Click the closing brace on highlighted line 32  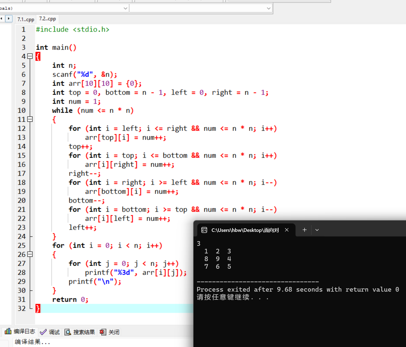tap(38, 309)
